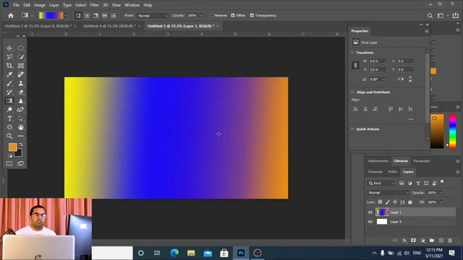This screenshot has height=260, width=463.
Task: Open the layer blend mode Normal dropdown
Action: tap(388, 193)
